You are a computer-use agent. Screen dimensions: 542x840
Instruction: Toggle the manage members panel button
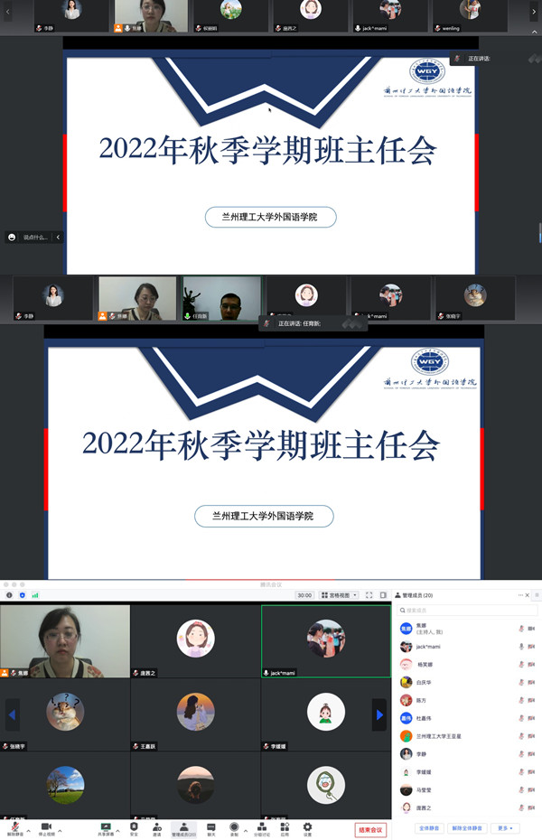(x=184, y=826)
